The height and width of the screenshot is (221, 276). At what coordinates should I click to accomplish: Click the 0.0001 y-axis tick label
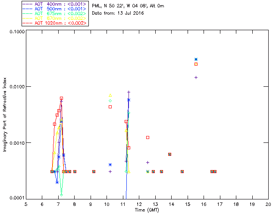click(x=17, y=198)
